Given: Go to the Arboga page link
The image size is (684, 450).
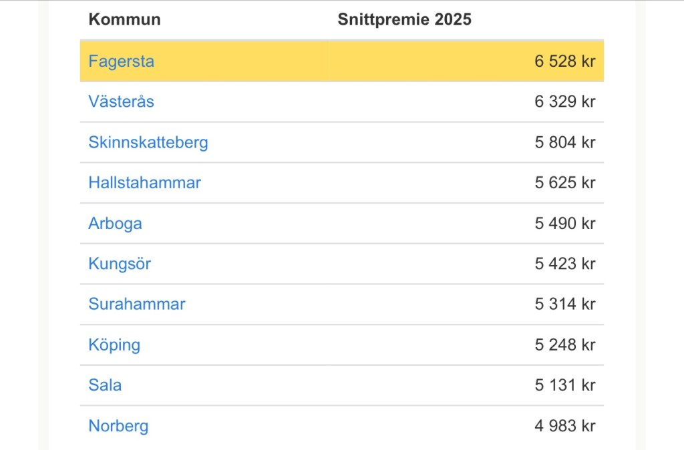Looking at the screenshot, I should pyautogui.click(x=115, y=223).
